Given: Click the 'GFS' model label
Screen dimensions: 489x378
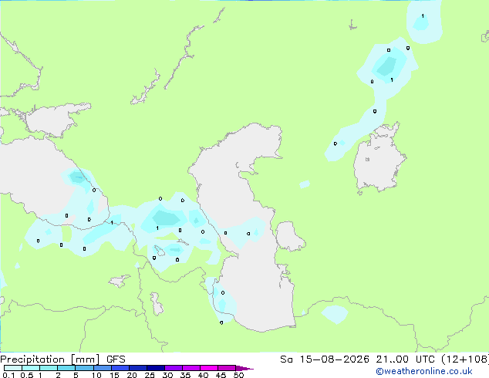Looking at the screenshot, I should tap(116, 359).
